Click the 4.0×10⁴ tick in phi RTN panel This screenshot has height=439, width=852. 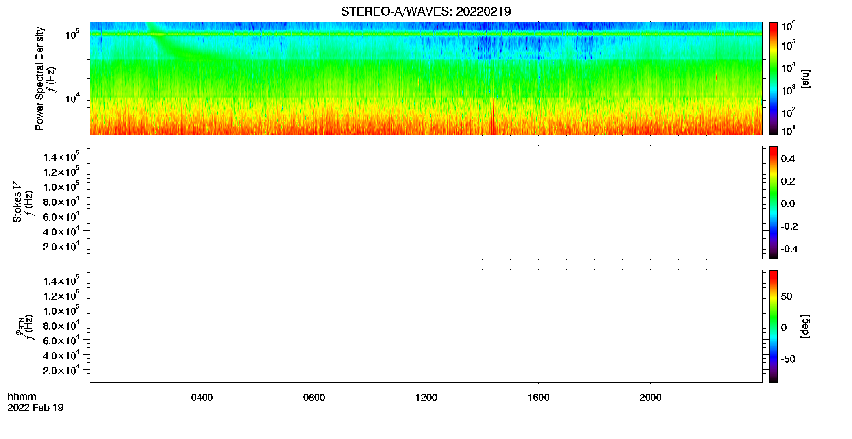coord(61,355)
